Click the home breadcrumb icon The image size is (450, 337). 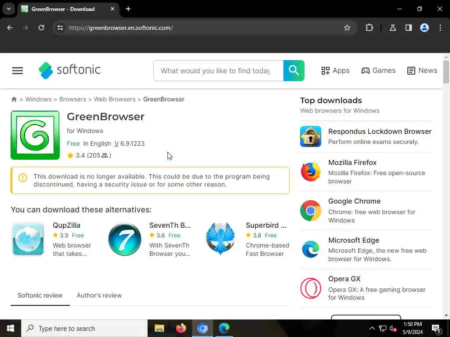(14, 100)
